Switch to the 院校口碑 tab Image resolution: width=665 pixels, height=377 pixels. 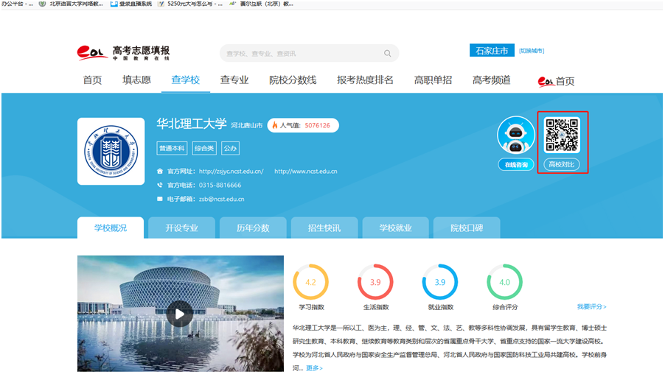[467, 228]
